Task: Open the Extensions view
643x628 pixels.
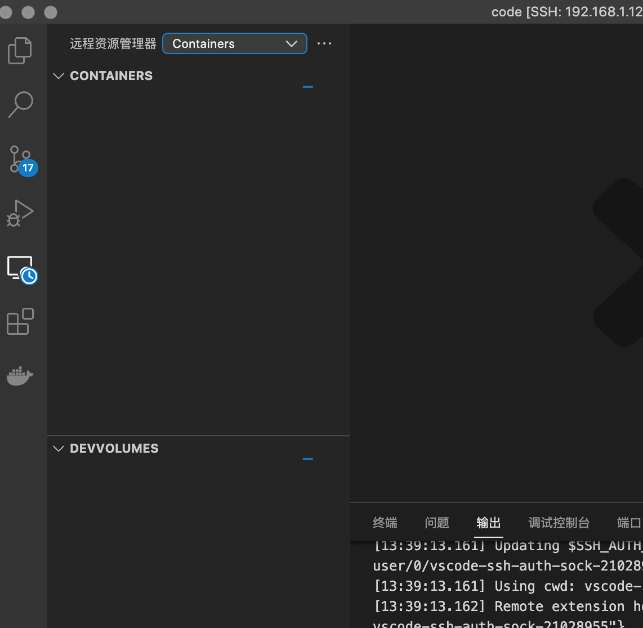Action: click(20, 321)
